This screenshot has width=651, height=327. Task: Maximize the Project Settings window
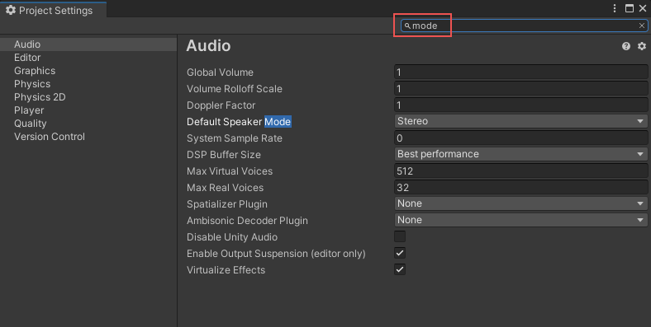(x=630, y=8)
